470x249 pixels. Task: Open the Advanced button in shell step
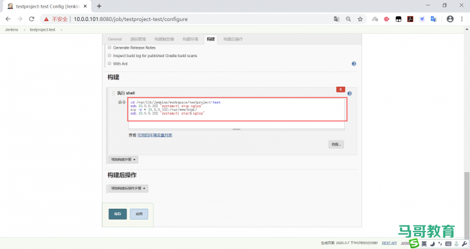coord(336,144)
